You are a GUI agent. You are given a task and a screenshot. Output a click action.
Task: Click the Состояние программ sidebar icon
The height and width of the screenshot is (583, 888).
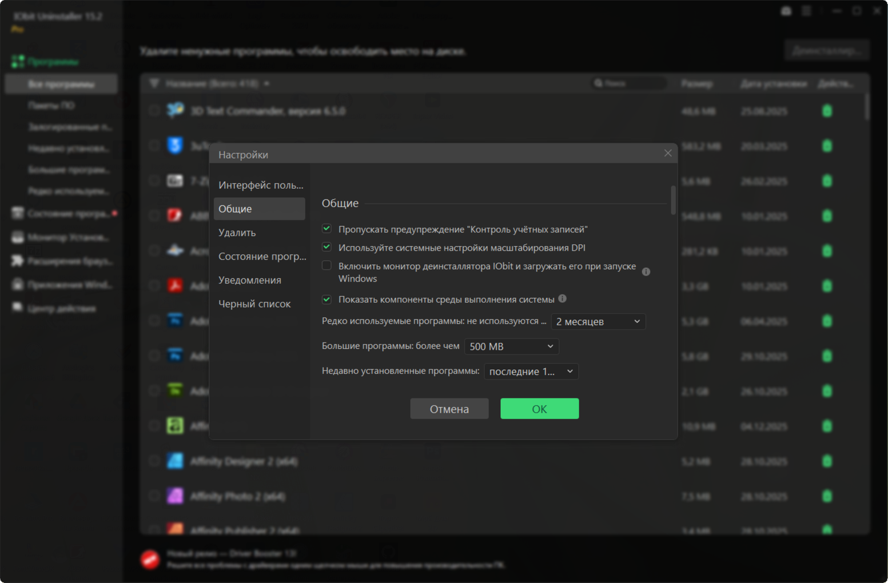tap(18, 213)
